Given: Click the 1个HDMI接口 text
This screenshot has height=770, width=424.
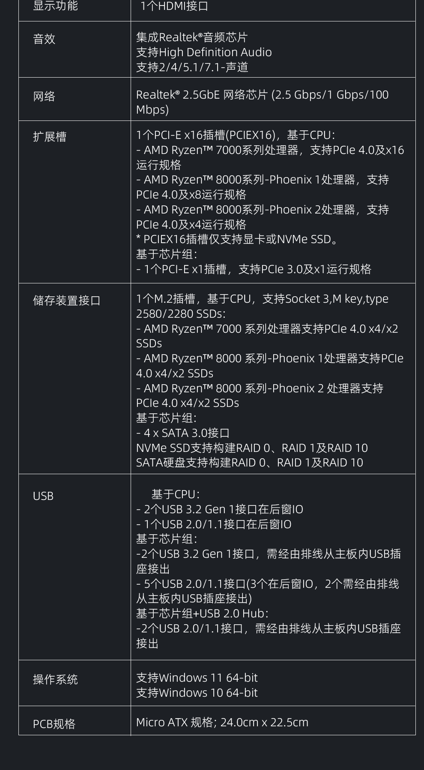Looking at the screenshot, I should tap(174, 6).
